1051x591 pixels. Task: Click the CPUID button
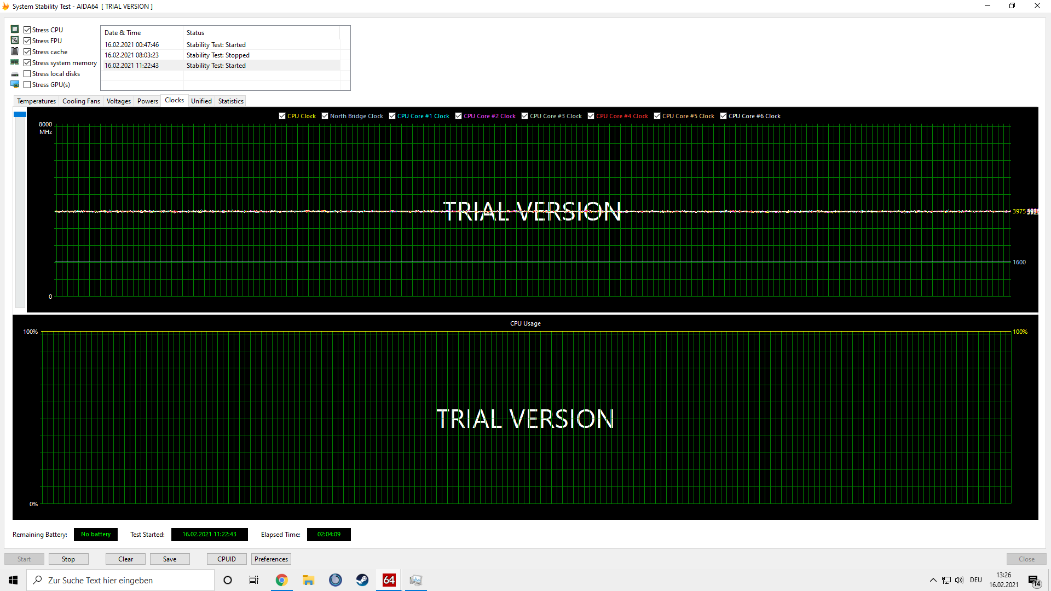[x=227, y=559]
